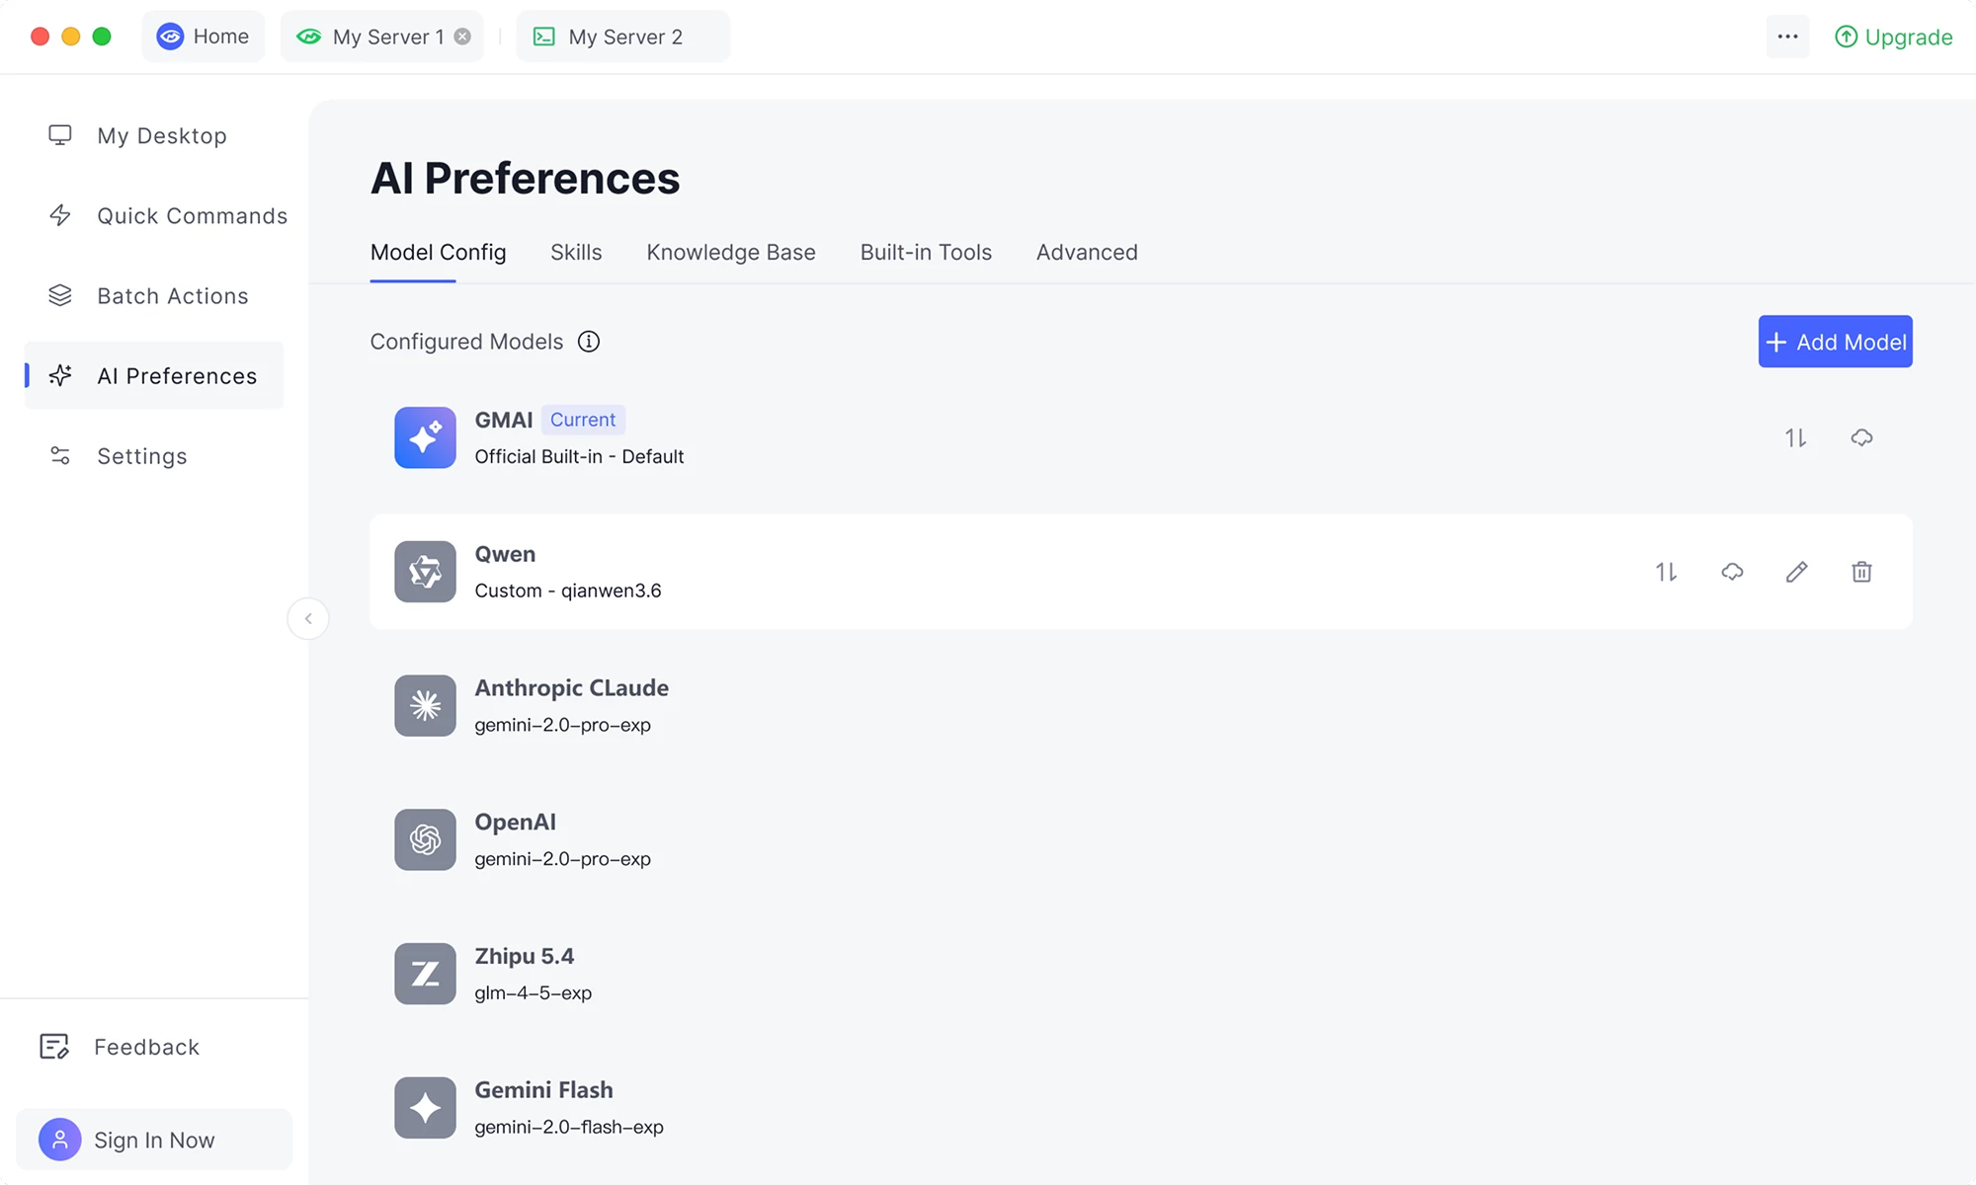Close the My Server 1 tab
The height and width of the screenshot is (1185, 1976).
click(x=462, y=37)
